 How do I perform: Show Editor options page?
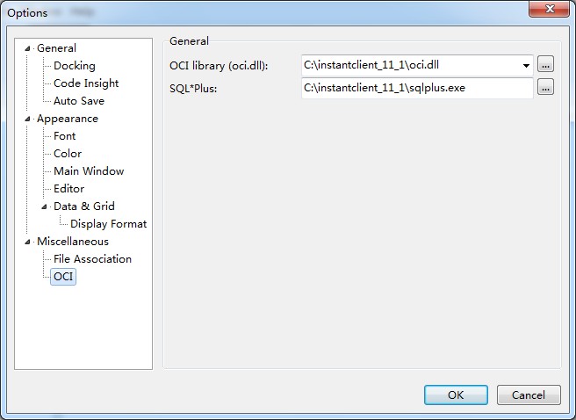(68, 189)
